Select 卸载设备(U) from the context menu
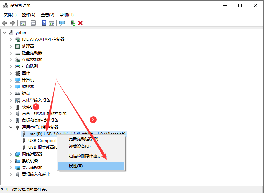This screenshot has width=264, height=193. pos(80,146)
